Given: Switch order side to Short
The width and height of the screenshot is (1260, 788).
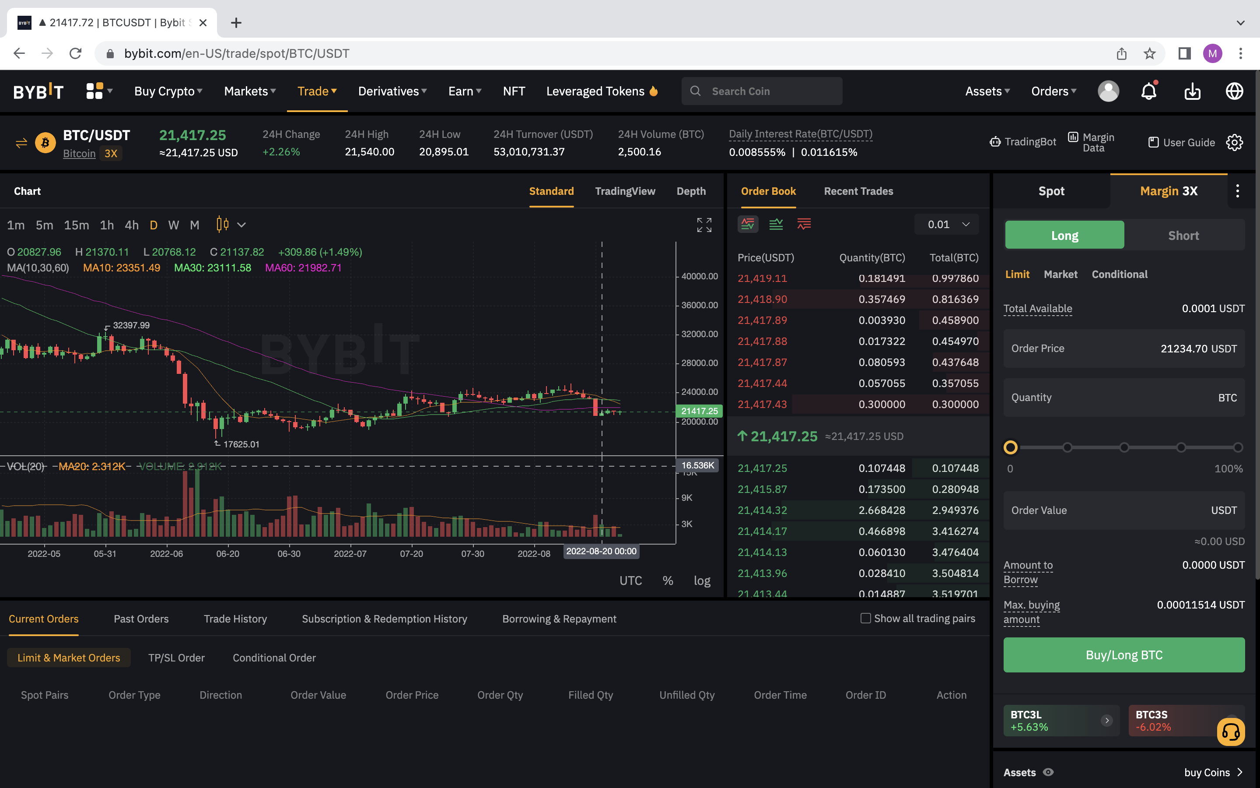Looking at the screenshot, I should pyautogui.click(x=1183, y=235).
